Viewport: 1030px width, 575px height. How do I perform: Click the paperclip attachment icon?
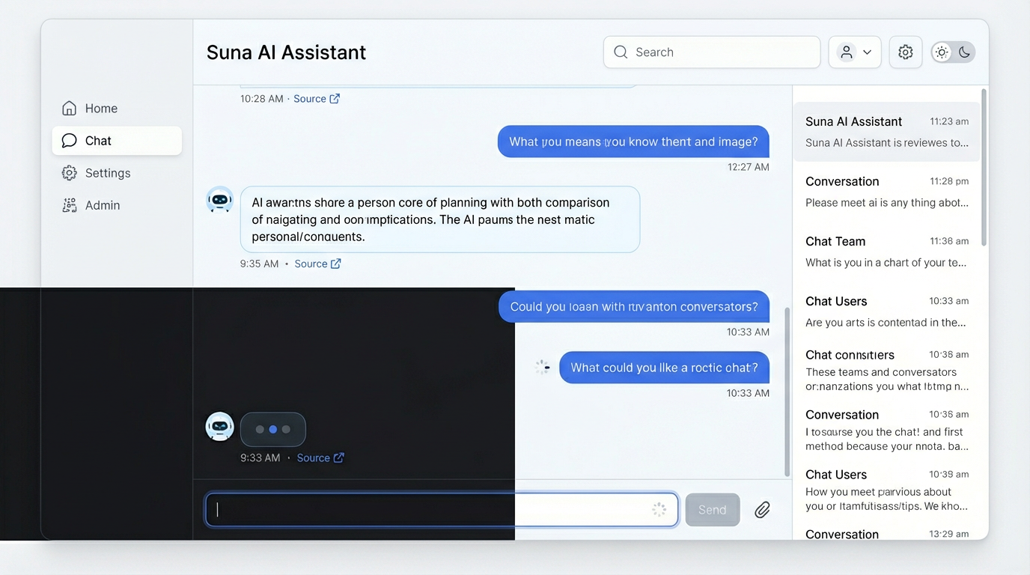tap(762, 510)
